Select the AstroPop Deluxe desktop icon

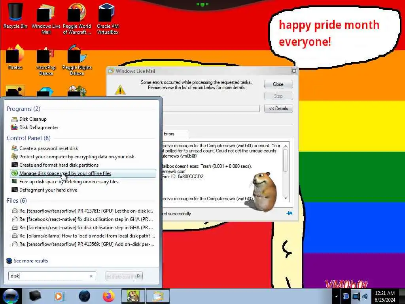(x=46, y=60)
